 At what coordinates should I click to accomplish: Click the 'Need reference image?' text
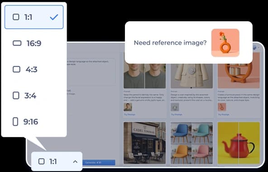170,43
